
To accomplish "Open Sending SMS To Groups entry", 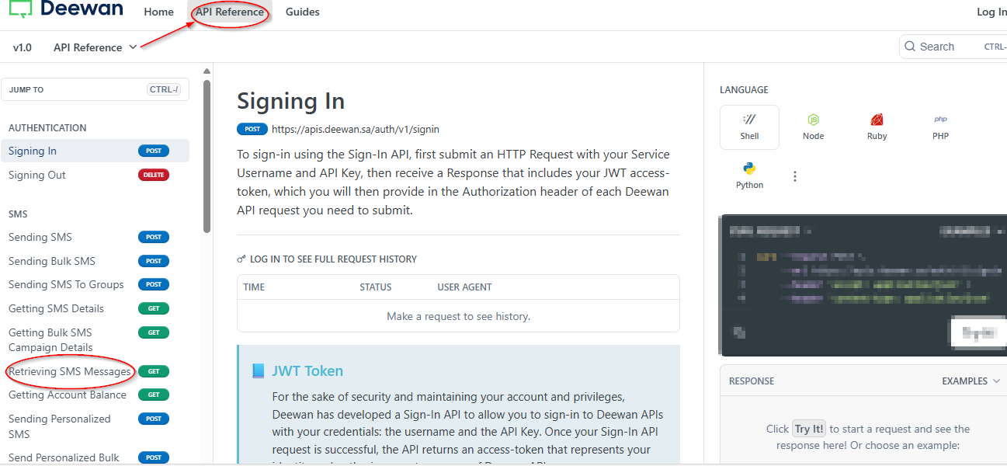I will [x=95, y=284].
